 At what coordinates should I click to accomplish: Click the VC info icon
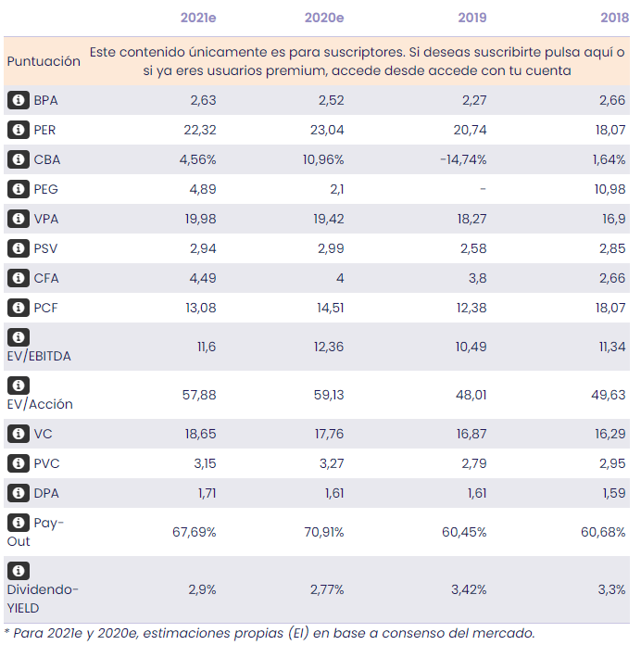(18, 435)
